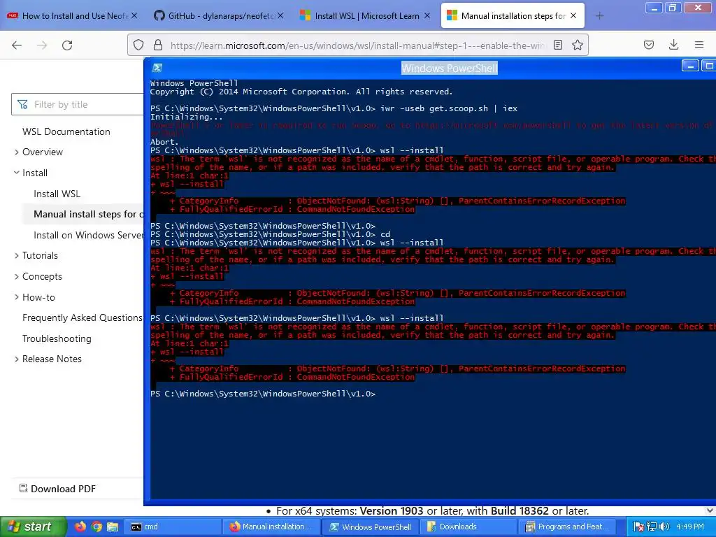The width and height of the screenshot is (716, 537).
Task: Close the 'Install WSL | Microsoft Learn' tab
Action: pyautogui.click(x=427, y=15)
